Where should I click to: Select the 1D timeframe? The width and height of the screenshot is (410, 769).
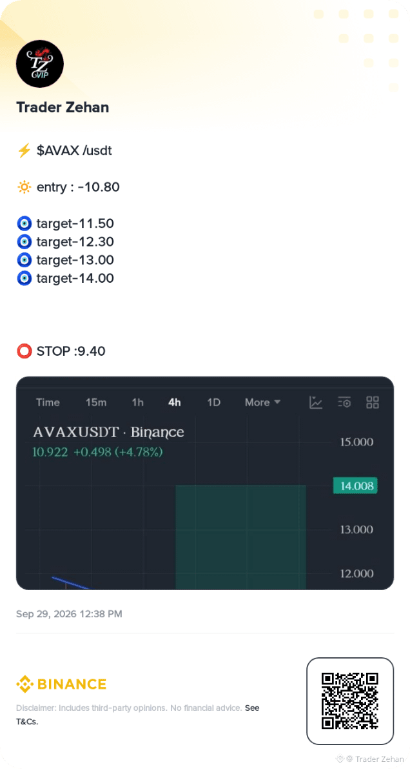(x=213, y=403)
